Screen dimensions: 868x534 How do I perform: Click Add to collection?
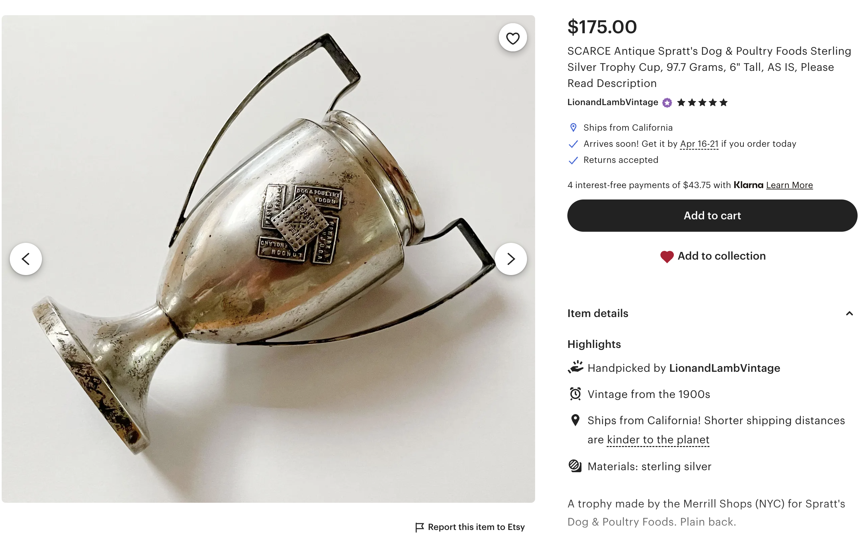click(721, 256)
